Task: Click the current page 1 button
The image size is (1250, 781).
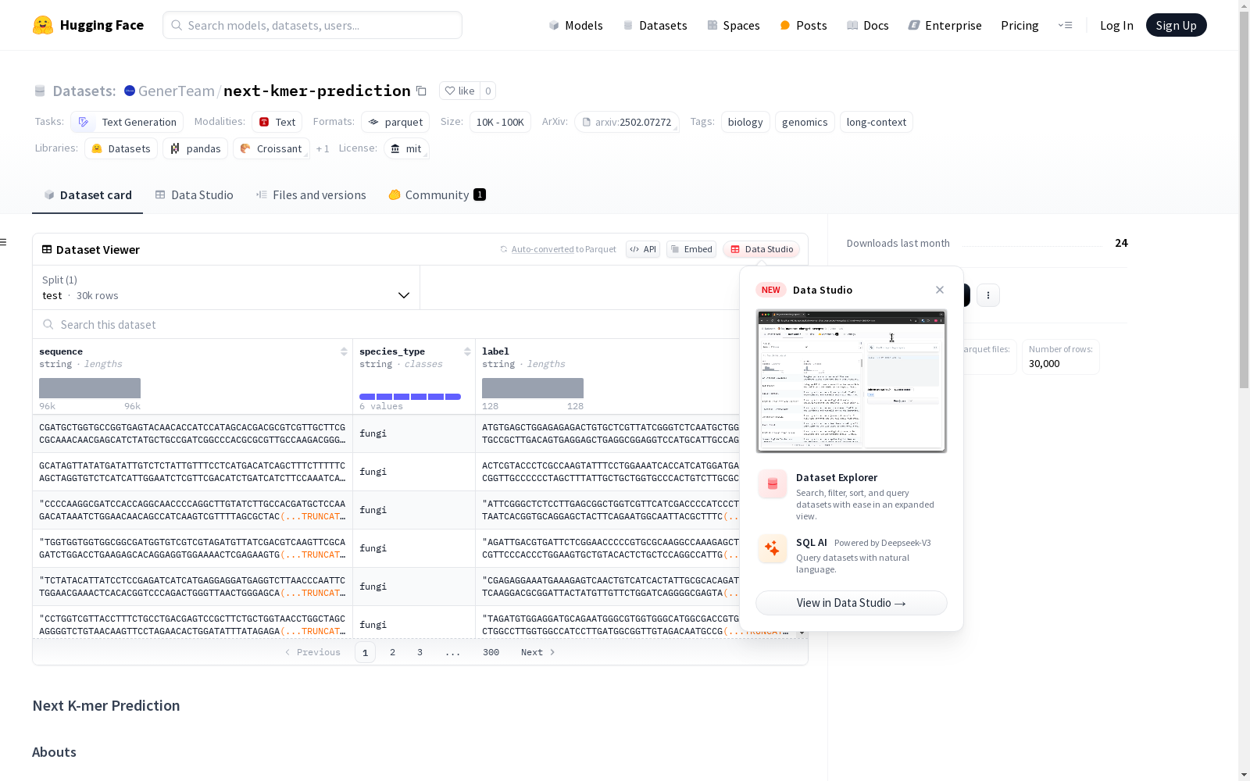Action: point(365,652)
